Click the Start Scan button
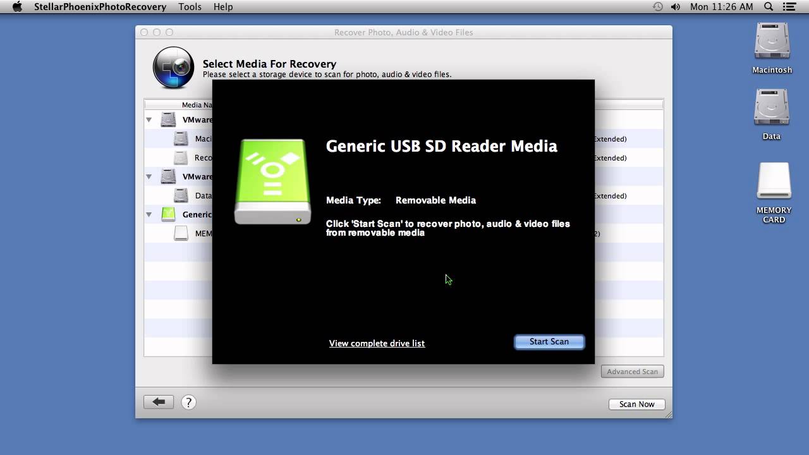Image resolution: width=809 pixels, height=455 pixels. pyautogui.click(x=549, y=342)
